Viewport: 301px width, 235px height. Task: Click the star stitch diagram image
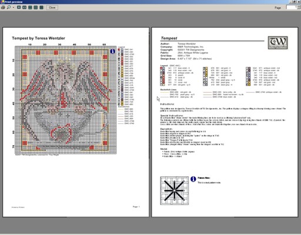pyautogui.click(x=175, y=190)
